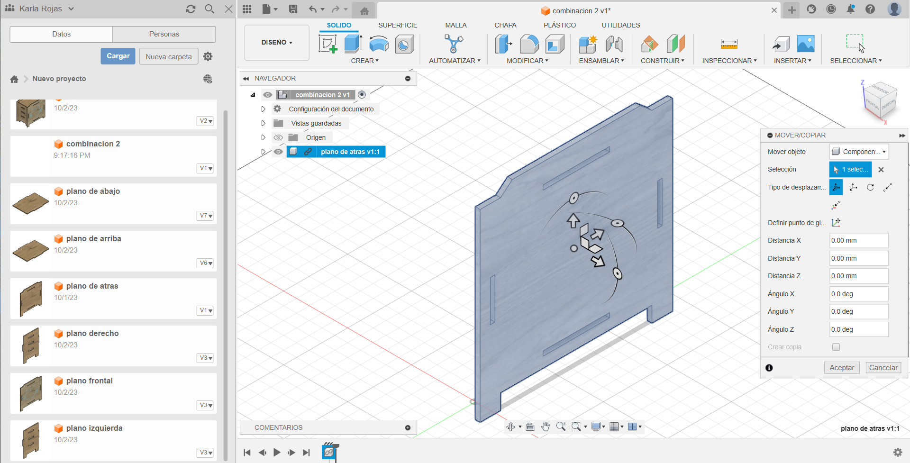Expand the Origen tree node

(x=263, y=137)
